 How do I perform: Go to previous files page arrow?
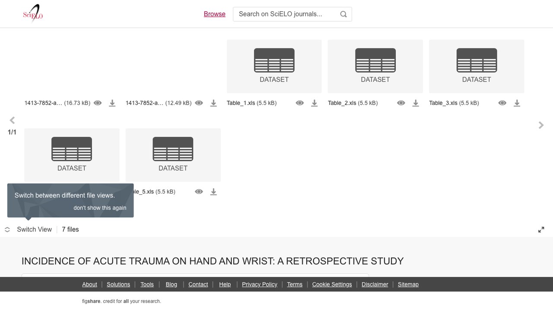click(12, 121)
